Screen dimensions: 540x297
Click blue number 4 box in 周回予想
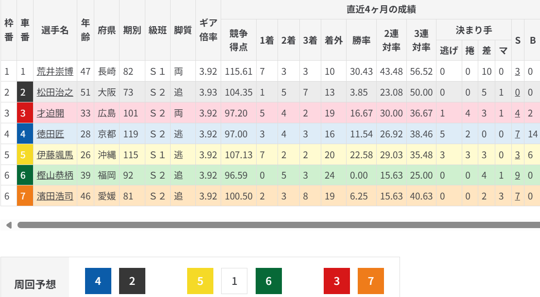pos(98,281)
